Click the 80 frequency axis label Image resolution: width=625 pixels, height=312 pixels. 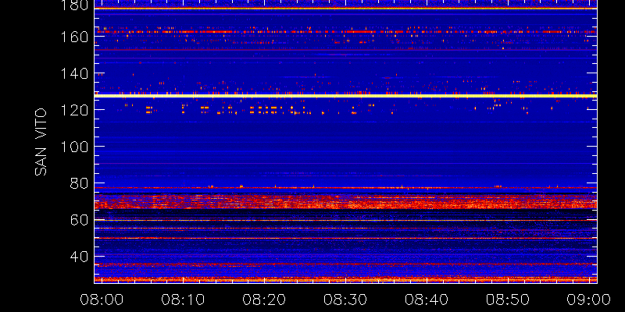click(80, 183)
